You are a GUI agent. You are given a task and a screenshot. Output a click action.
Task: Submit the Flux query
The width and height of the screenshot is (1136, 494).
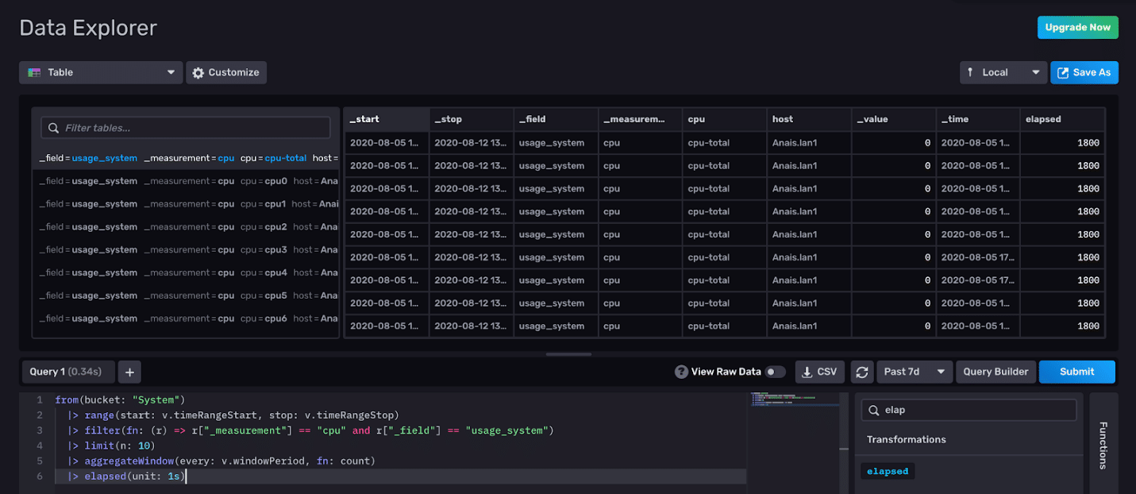tap(1076, 371)
